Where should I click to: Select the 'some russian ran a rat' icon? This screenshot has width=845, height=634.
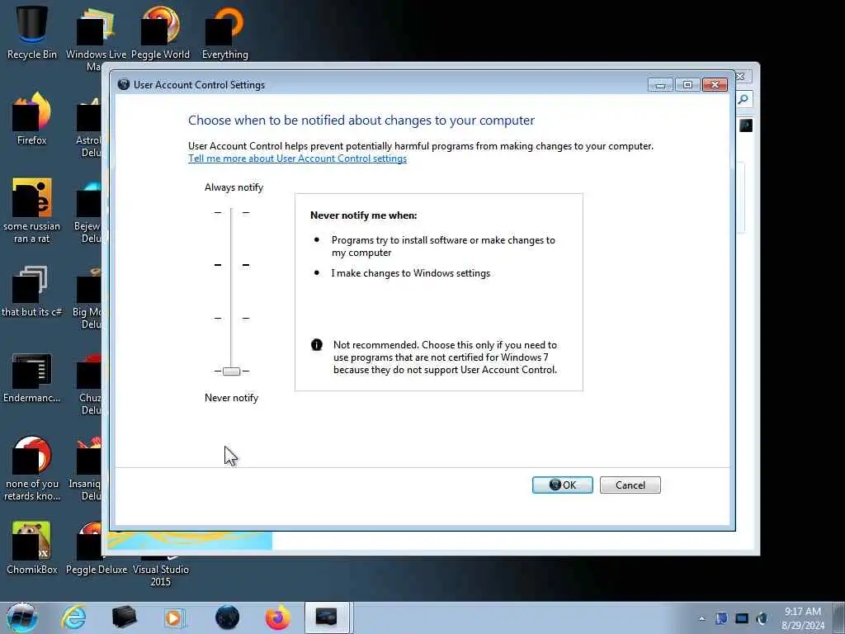[32, 211]
